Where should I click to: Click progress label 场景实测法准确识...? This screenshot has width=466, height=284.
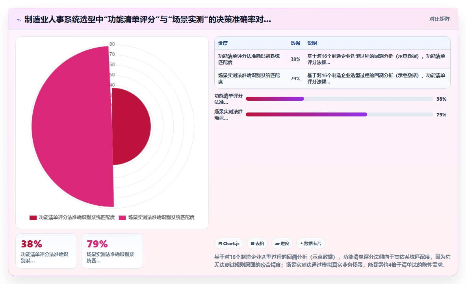228,114
